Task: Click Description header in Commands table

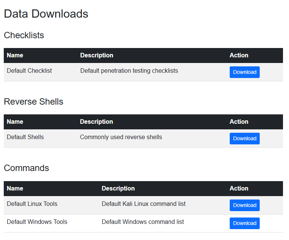Action: (x=118, y=188)
